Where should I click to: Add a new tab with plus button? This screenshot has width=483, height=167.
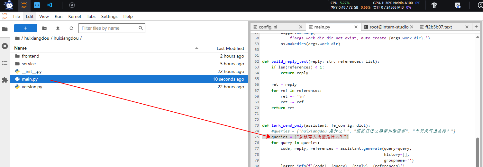[x=476, y=27]
